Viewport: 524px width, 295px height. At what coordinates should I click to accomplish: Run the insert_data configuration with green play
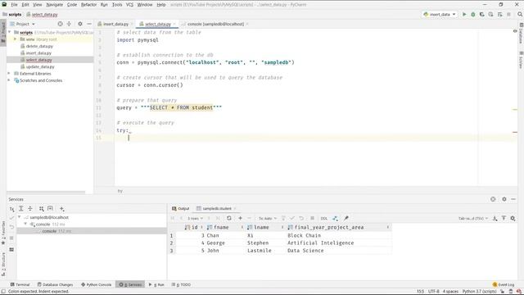pos(464,15)
